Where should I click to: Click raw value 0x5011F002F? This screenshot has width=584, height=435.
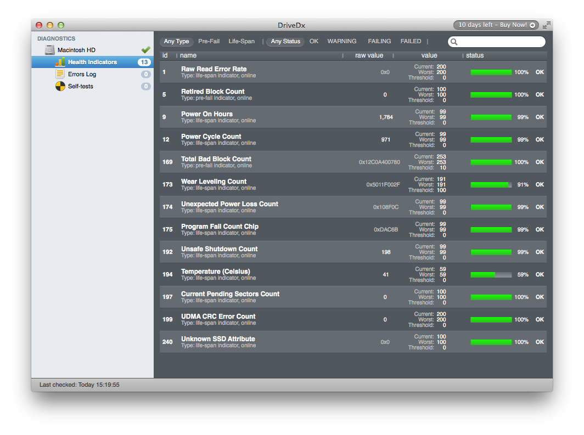point(383,184)
